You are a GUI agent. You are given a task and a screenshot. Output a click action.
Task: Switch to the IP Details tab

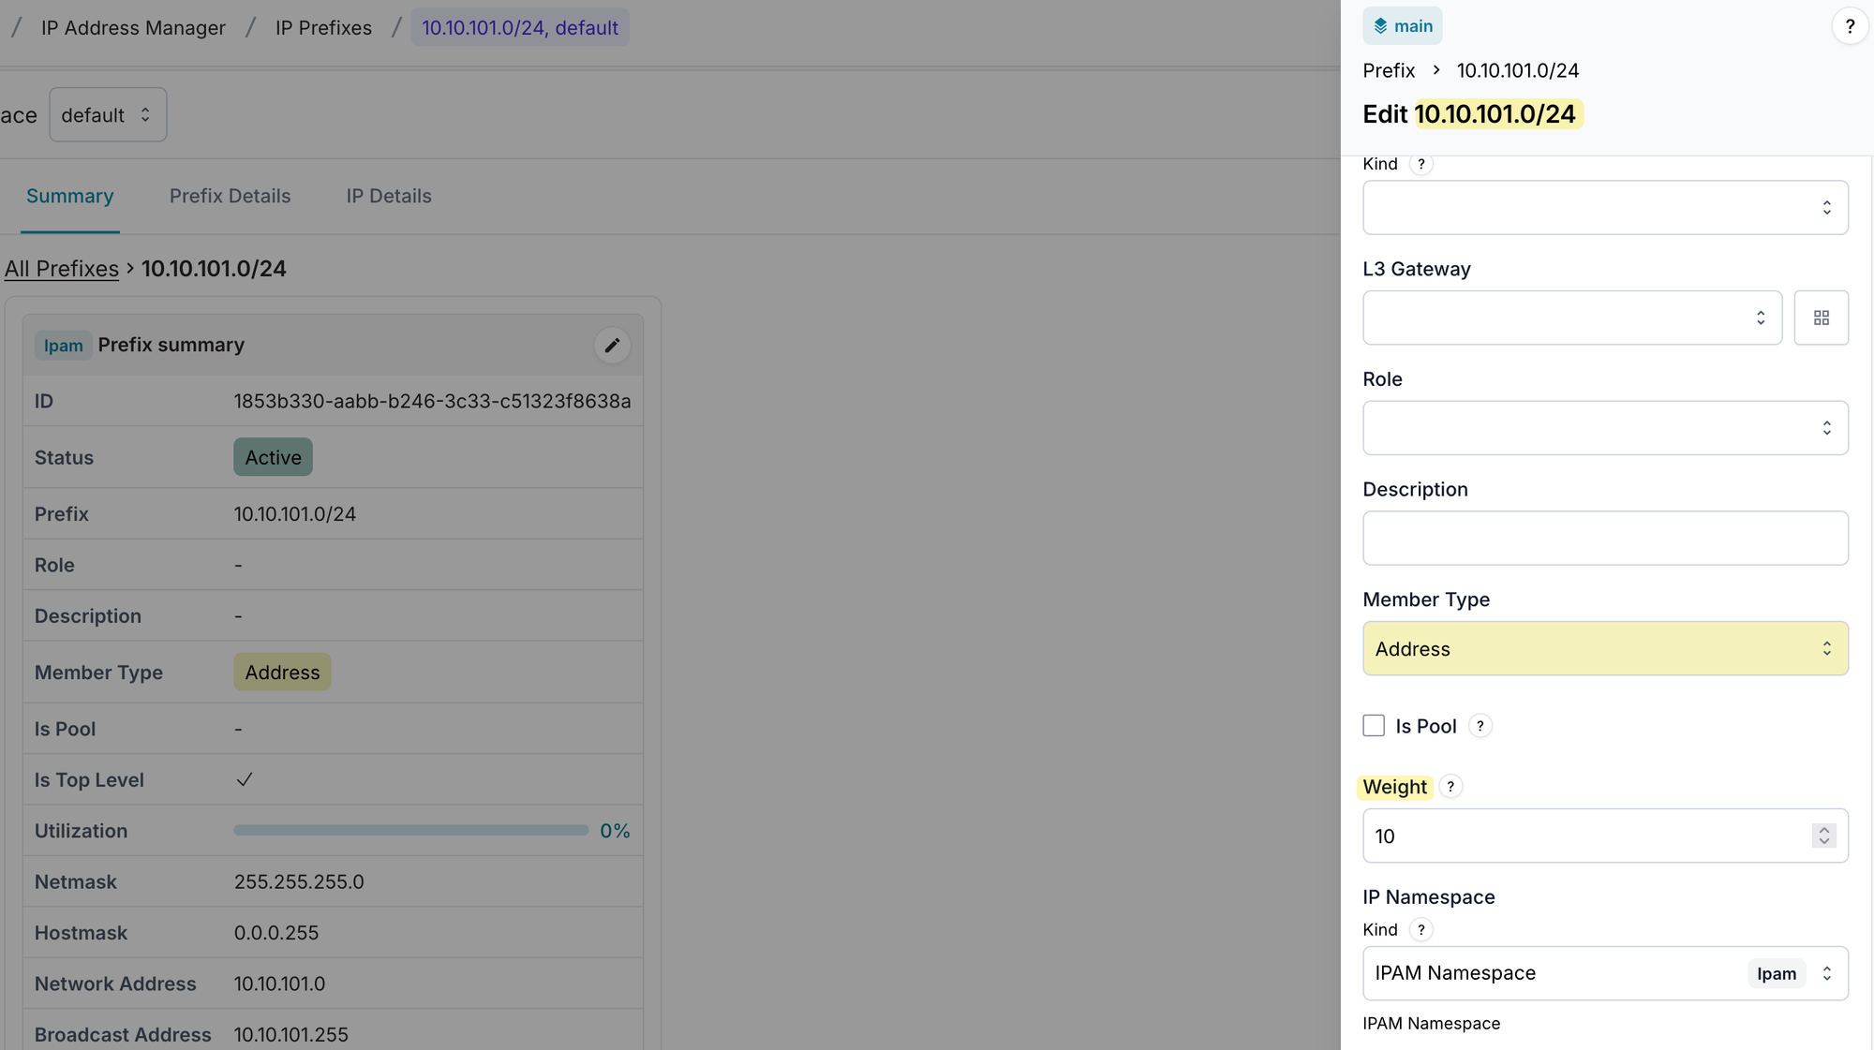point(388,196)
